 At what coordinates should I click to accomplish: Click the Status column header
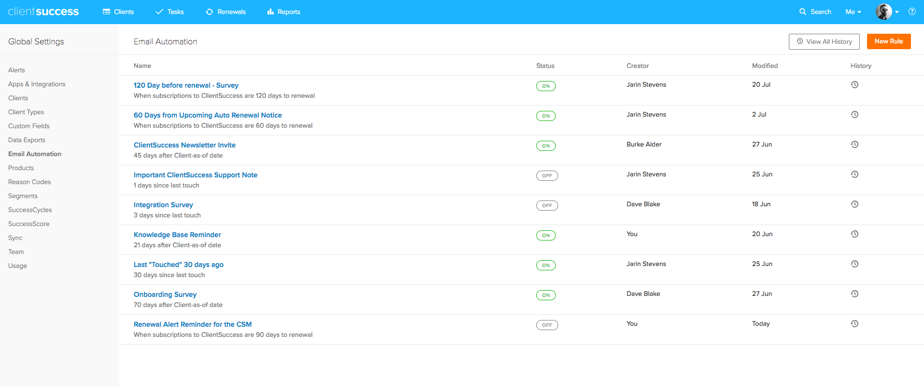click(545, 66)
